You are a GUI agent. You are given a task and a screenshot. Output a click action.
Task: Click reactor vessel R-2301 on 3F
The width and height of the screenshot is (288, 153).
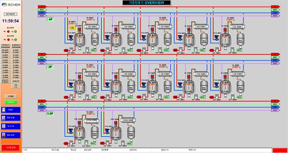pyautogui.click(x=79, y=87)
